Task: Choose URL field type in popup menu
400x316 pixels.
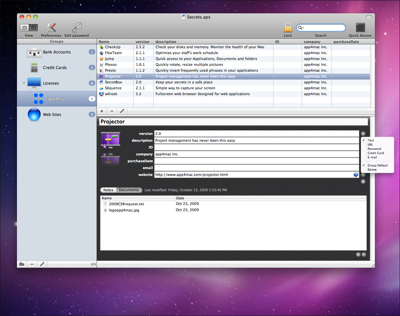Action: pos(377,145)
